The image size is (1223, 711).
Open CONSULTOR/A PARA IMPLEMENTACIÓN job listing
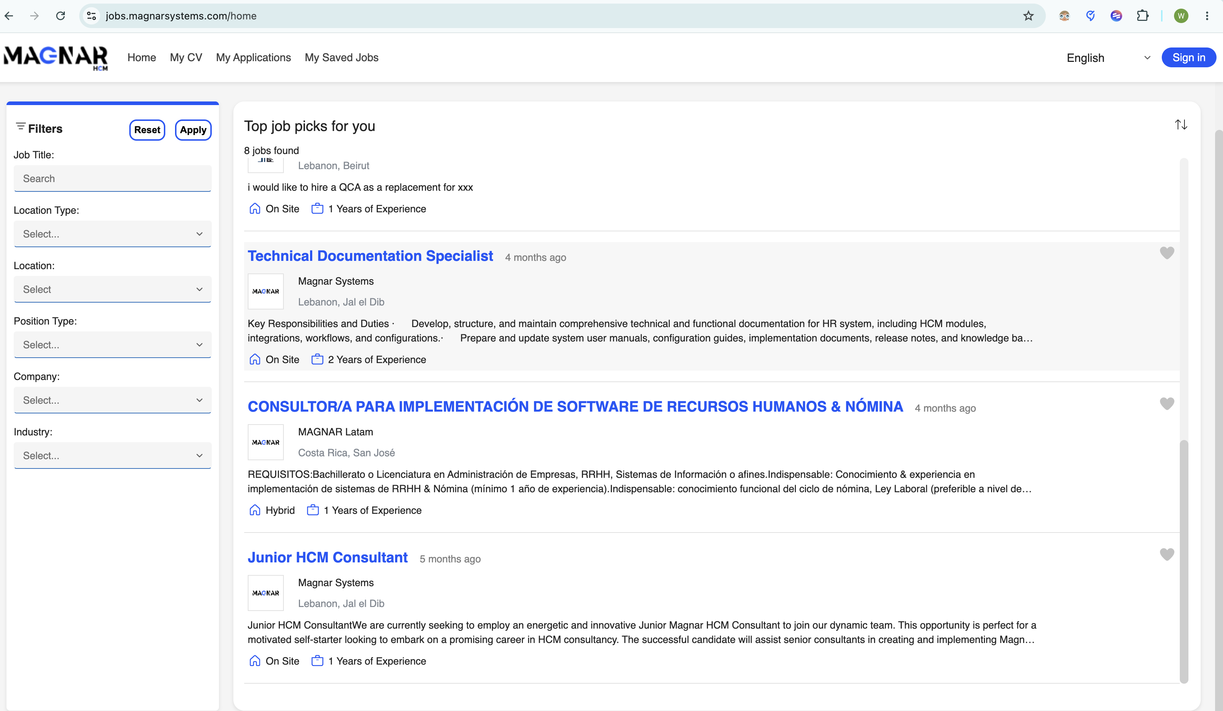(575, 407)
